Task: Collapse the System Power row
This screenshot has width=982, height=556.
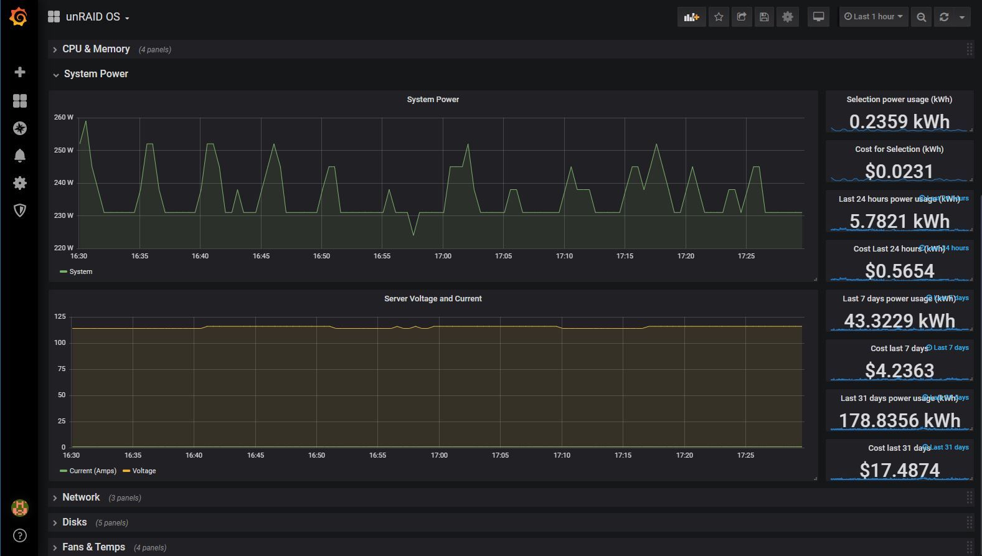Action: pyautogui.click(x=95, y=73)
